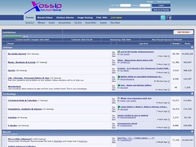Viewport: 196px width, 147px height.
Task: Go to last post arrow next to 8 Hours Ago
Action: pyautogui.click(x=169, y=103)
